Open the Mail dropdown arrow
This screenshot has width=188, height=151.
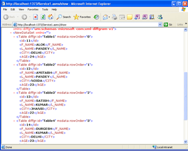pos(109,17)
